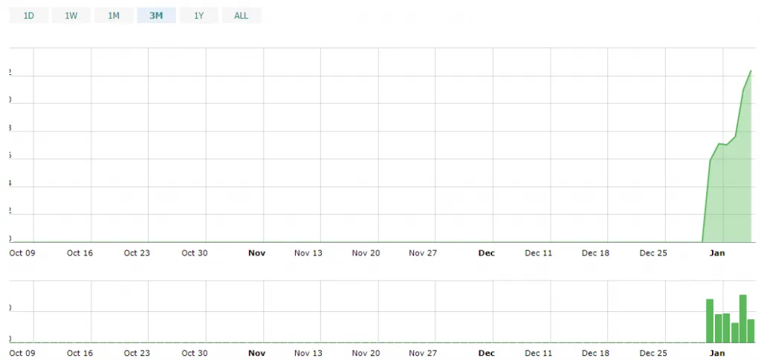Click the peak of the price line

(751, 71)
